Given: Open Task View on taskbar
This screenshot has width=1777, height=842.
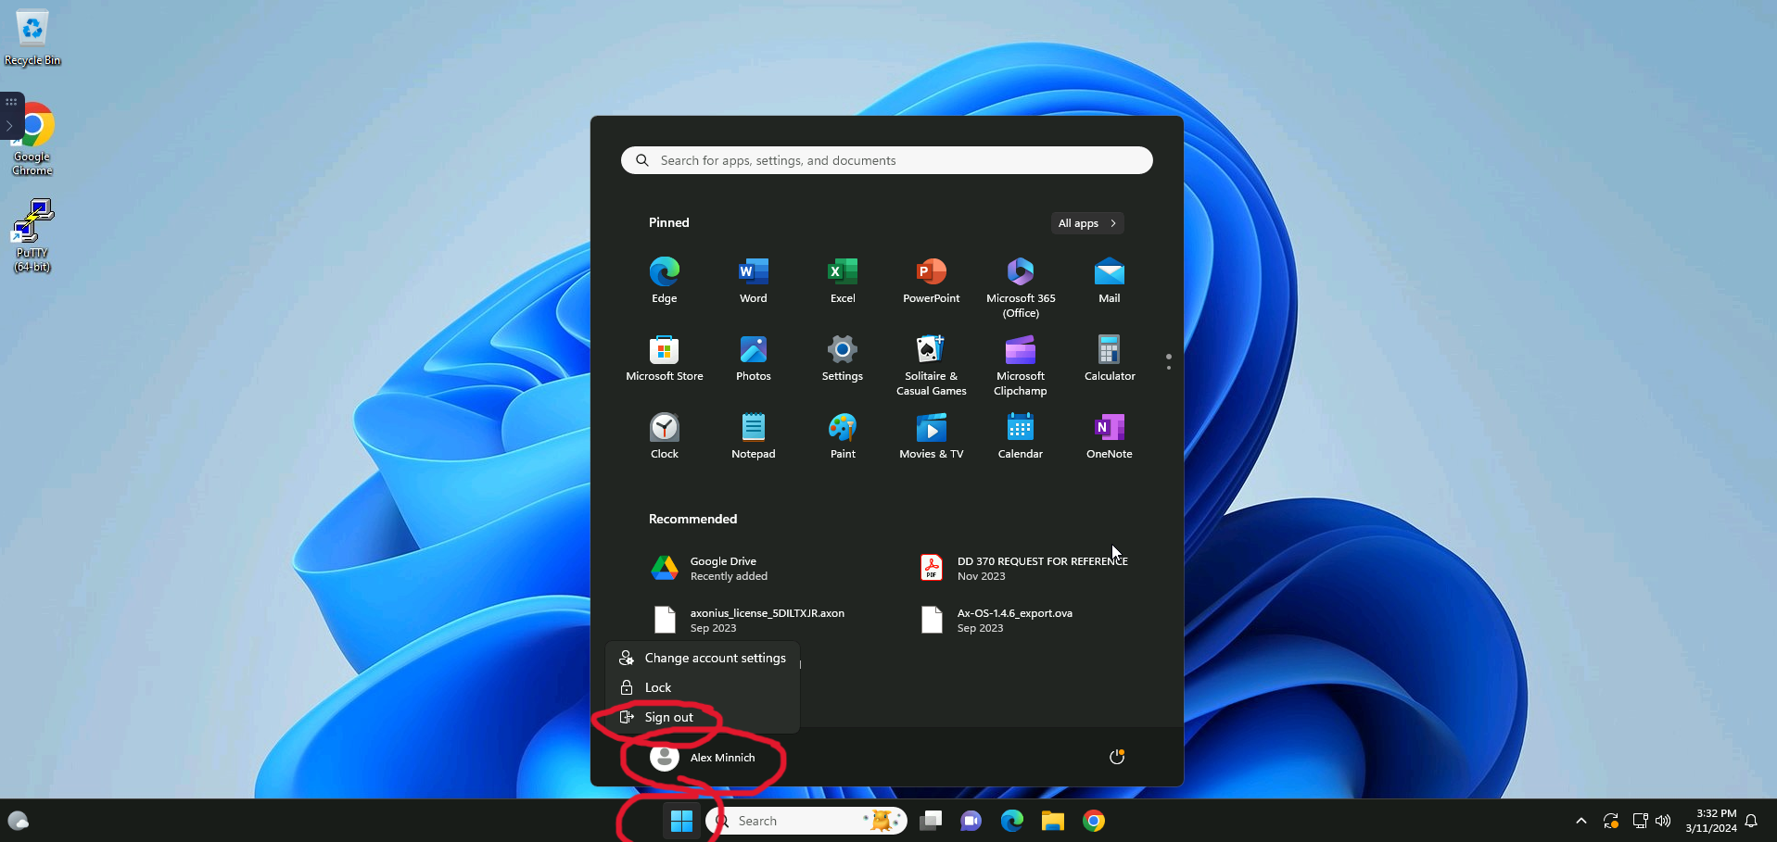Looking at the screenshot, I should click(931, 821).
